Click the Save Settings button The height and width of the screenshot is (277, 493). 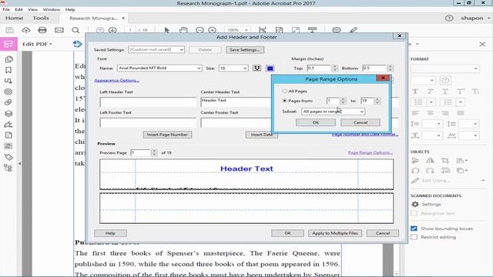tap(245, 49)
